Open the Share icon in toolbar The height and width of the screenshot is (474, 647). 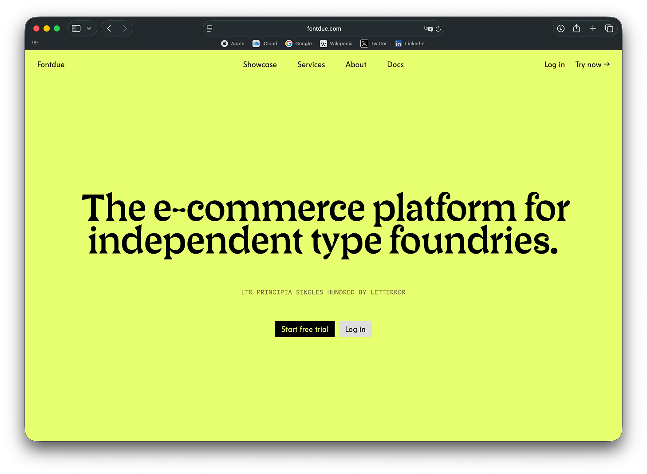pos(576,28)
